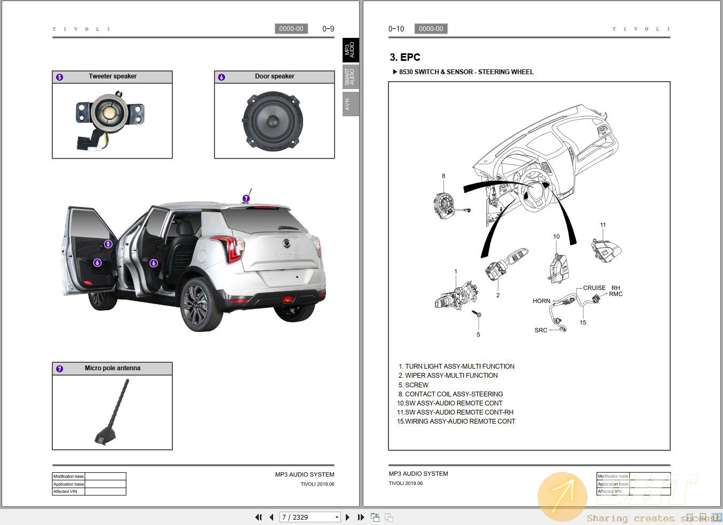Click the number 5 marker on car door
Image resolution: width=723 pixels, height=525 pixels.
pyautogui.click(x=108, y=244)
